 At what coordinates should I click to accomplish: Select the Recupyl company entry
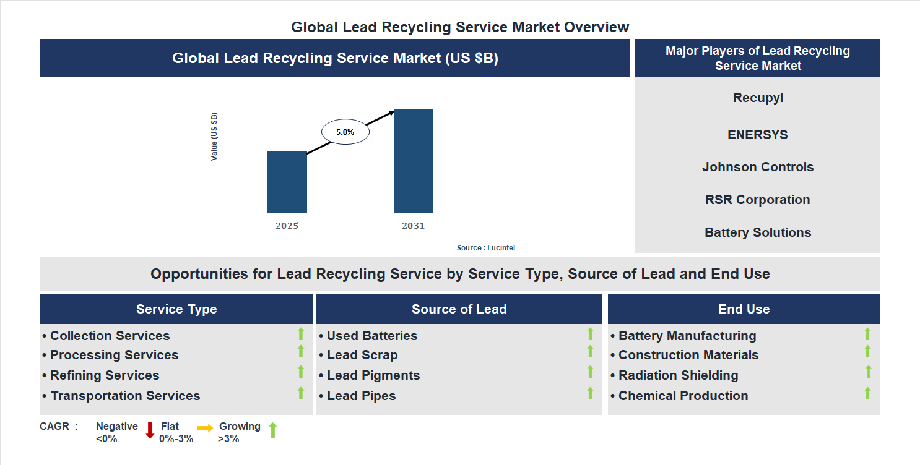point(757,97)
